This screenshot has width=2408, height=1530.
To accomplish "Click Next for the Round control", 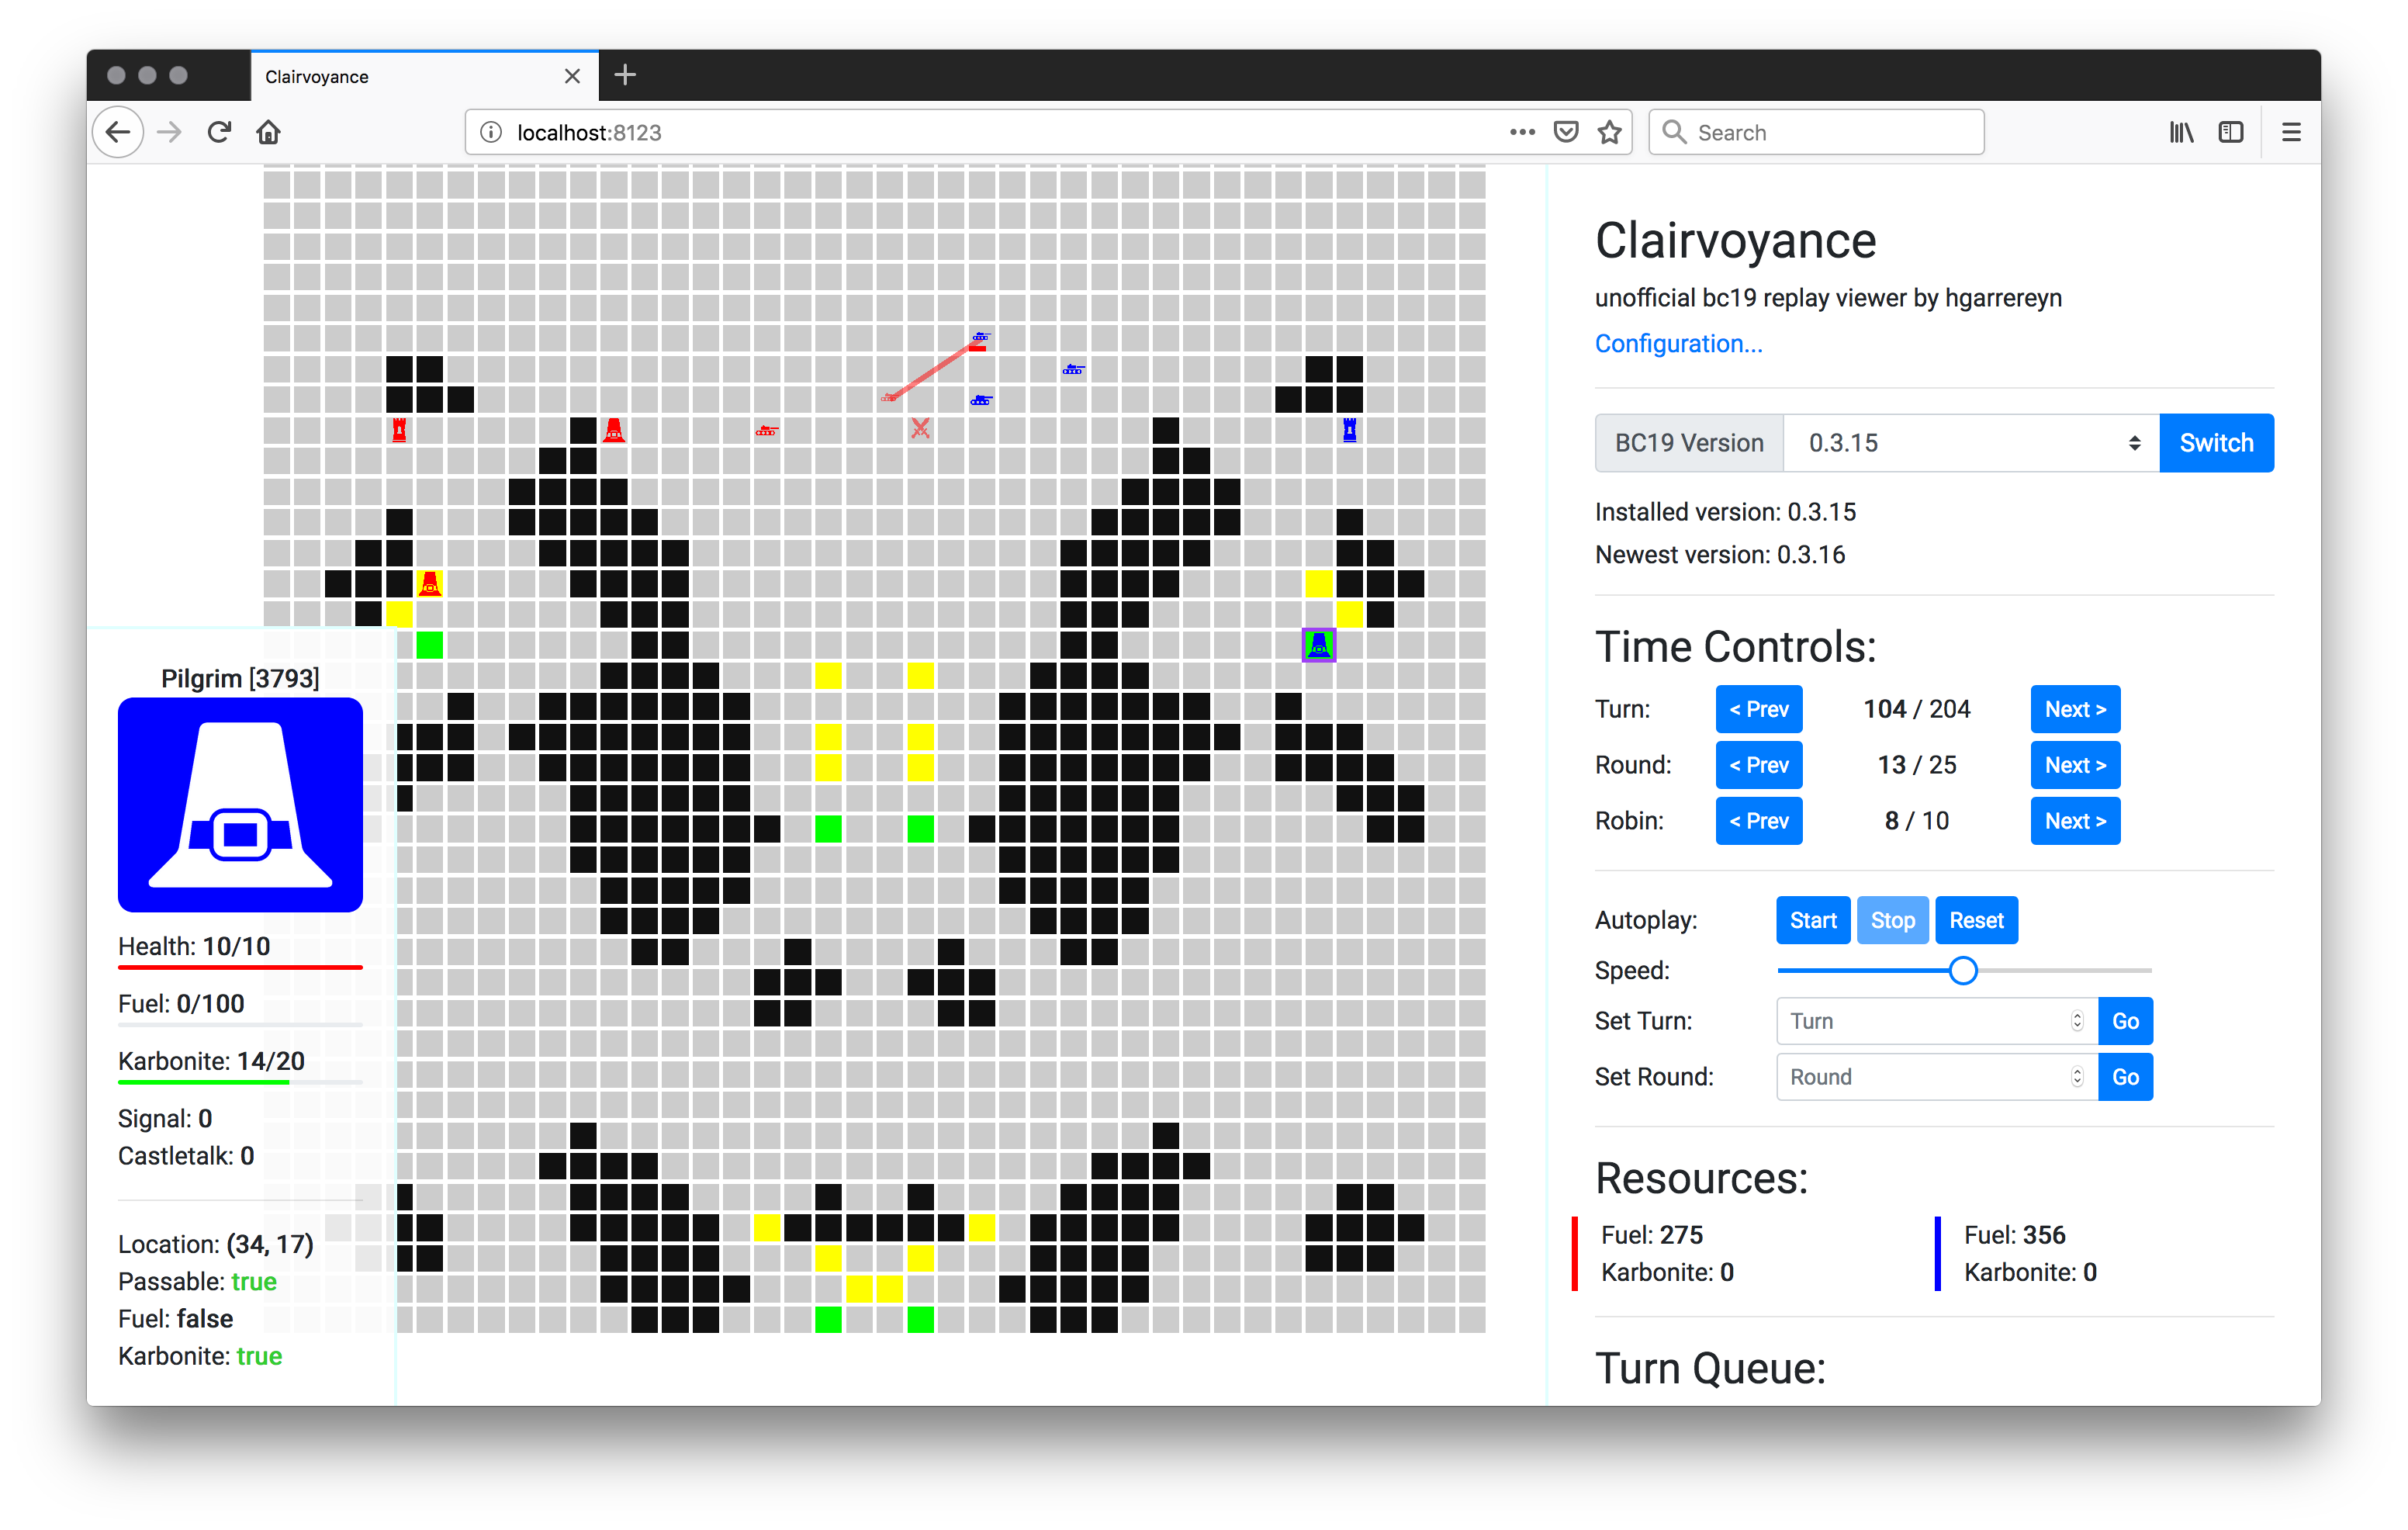I will (x=2074, y=765).
